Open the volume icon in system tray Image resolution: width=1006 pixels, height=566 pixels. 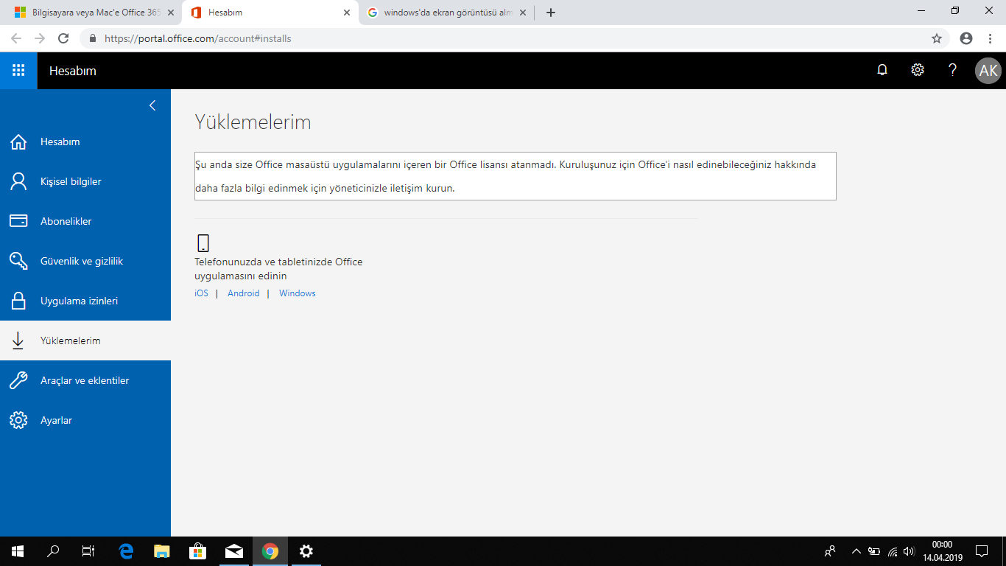[x=910, y=551]
